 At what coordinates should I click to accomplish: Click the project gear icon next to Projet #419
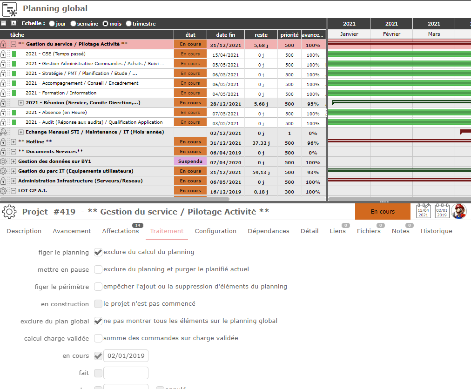coord(9,212)
